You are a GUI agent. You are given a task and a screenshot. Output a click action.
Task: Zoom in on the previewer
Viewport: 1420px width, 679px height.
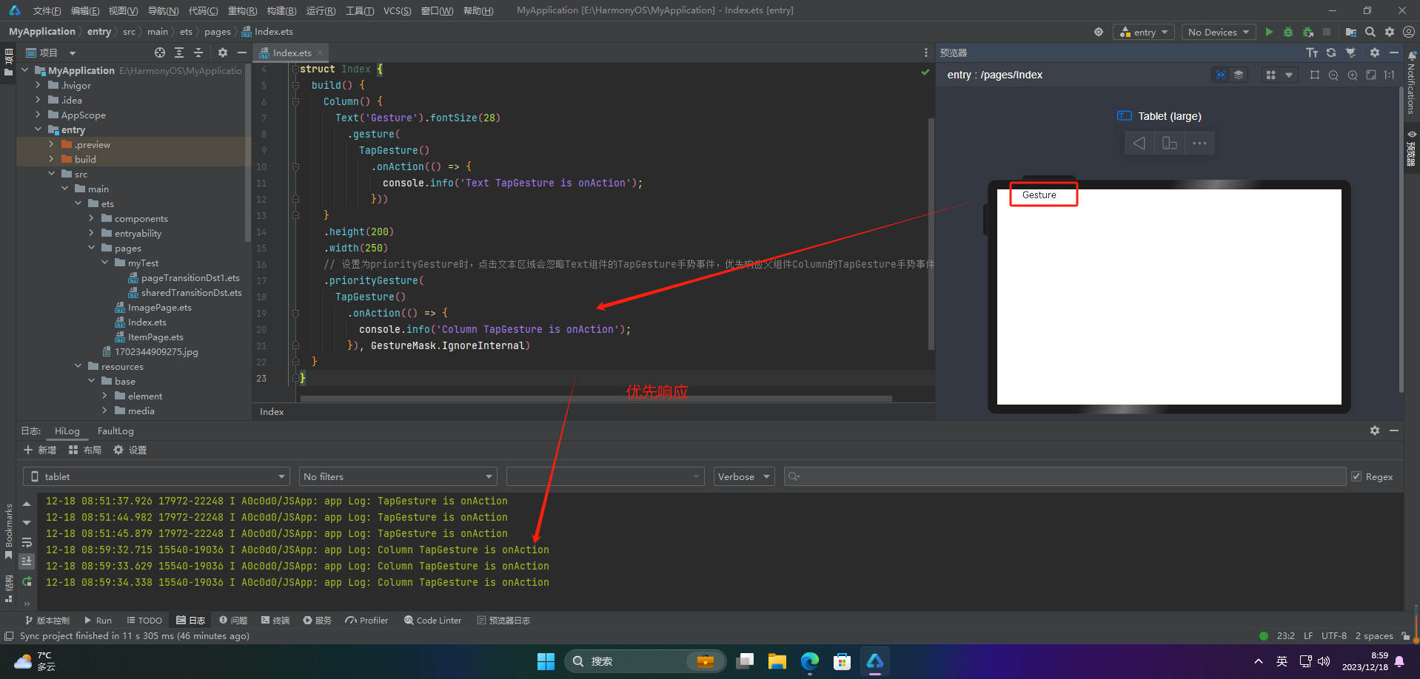tap(1353, 75)
